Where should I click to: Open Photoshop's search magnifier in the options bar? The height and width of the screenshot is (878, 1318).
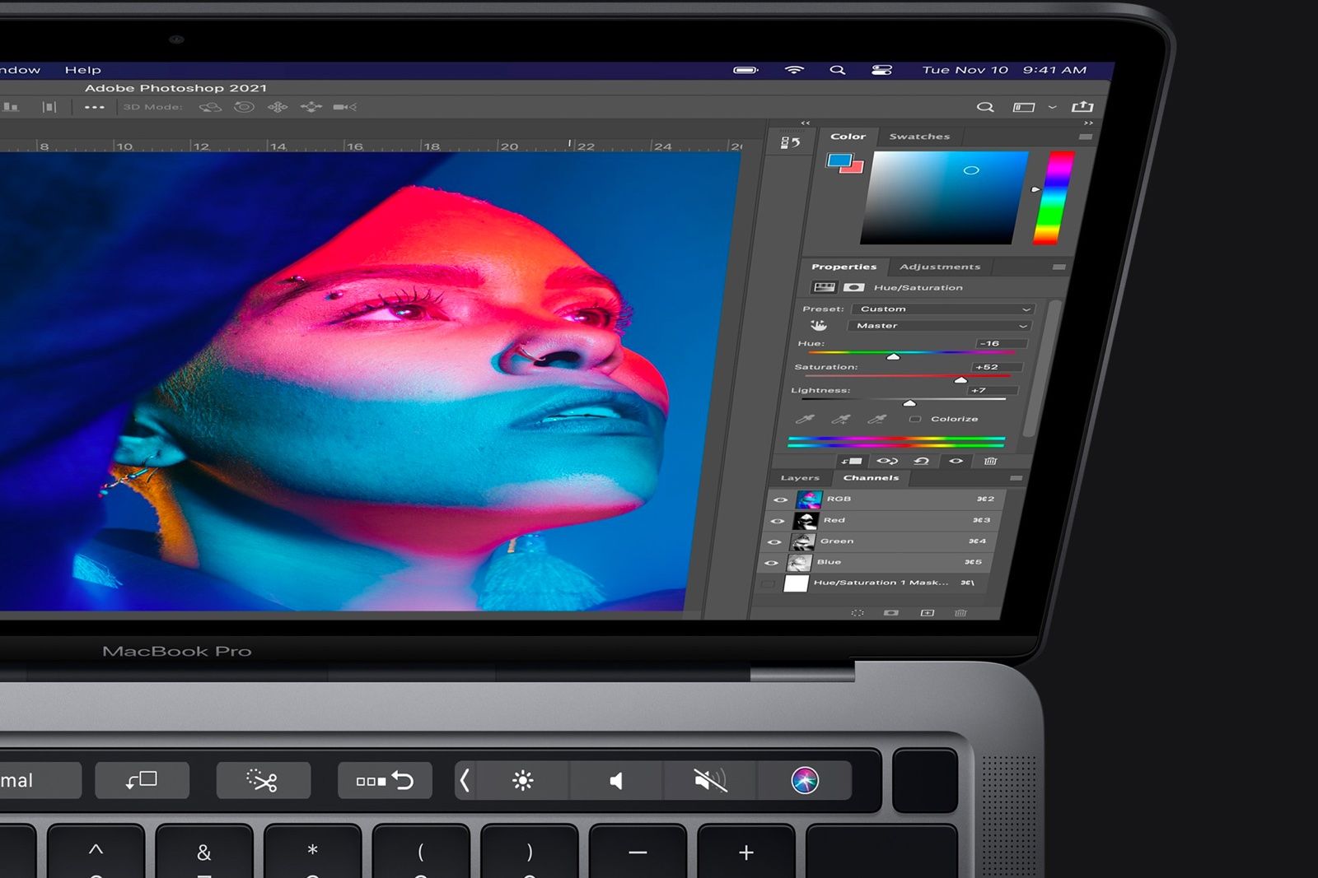(986, 107)
